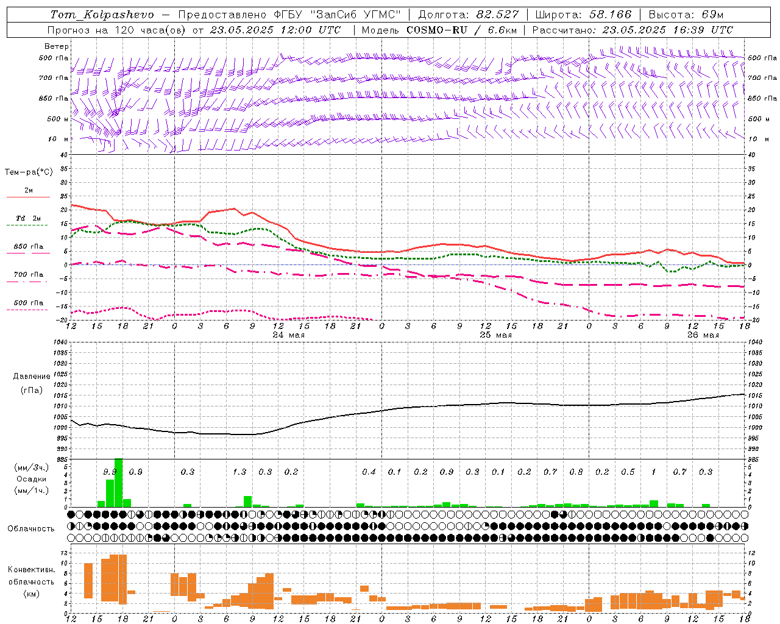The height and width of the screenshot is (624, 780).
Task: Click the '(гПа)' unit label under Давление
Action: (x=32, y=391)
